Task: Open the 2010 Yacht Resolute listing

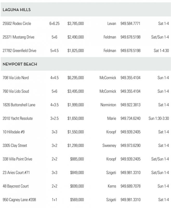Action: click(x=18, y=118)
